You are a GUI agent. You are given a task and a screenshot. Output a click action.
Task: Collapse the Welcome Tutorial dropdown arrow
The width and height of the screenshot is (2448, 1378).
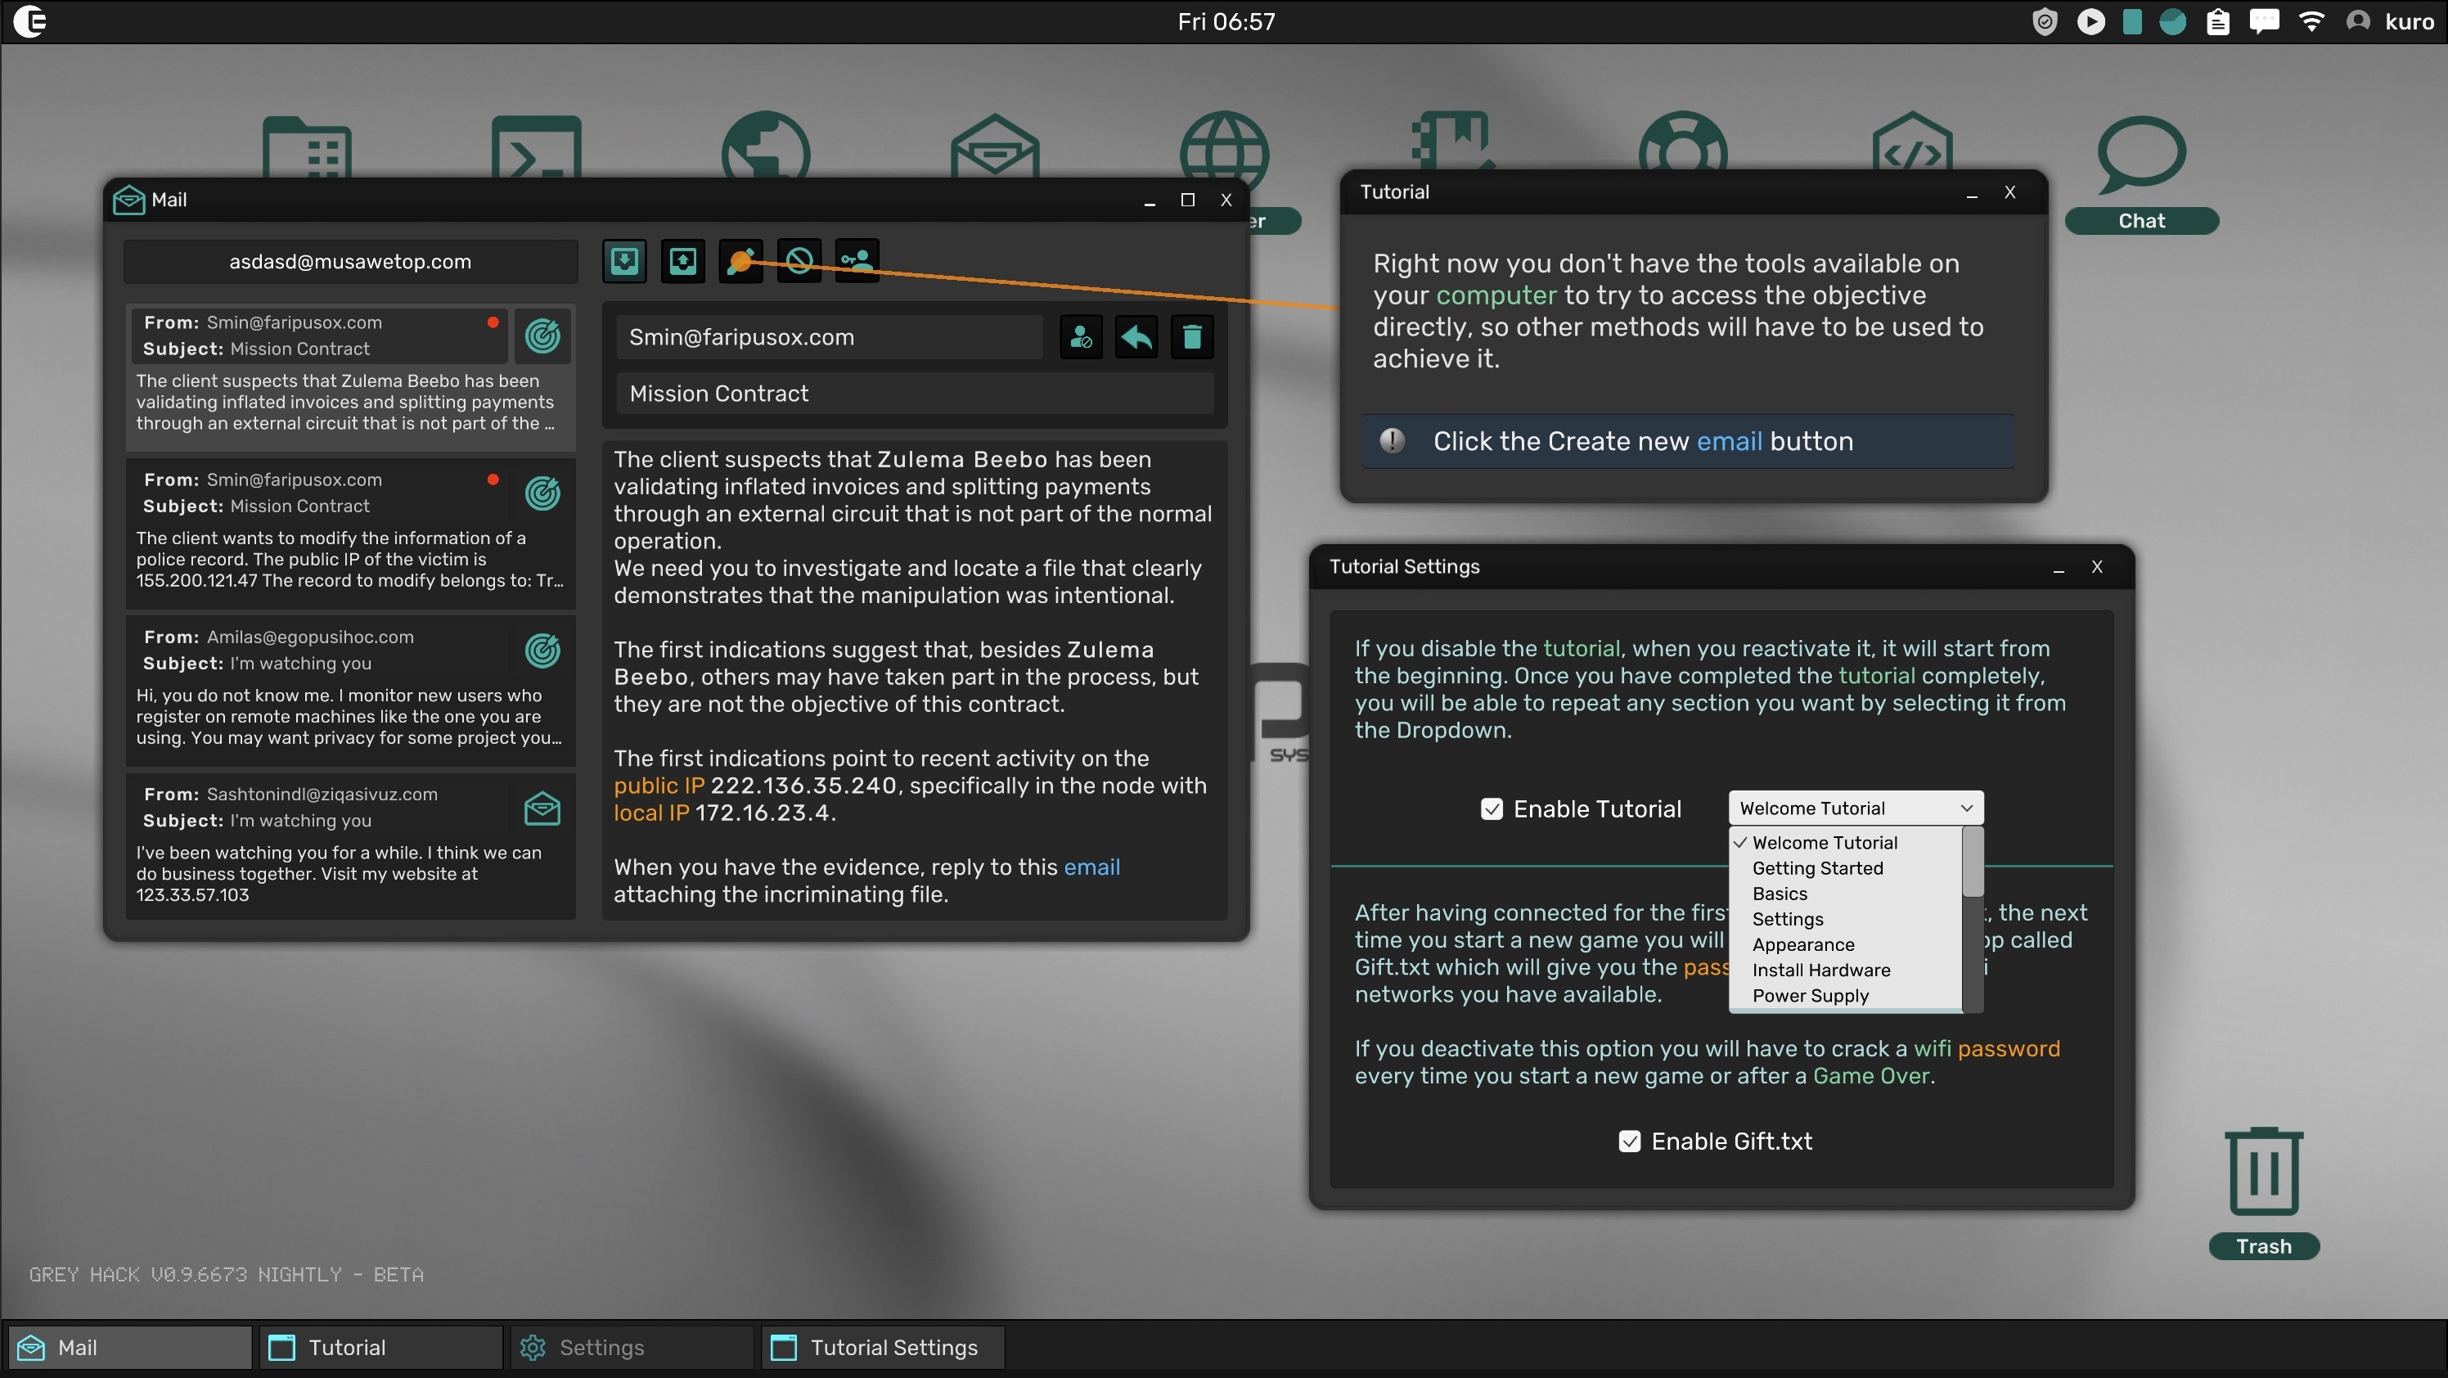pyautogui.click(x=1965, y=808)
